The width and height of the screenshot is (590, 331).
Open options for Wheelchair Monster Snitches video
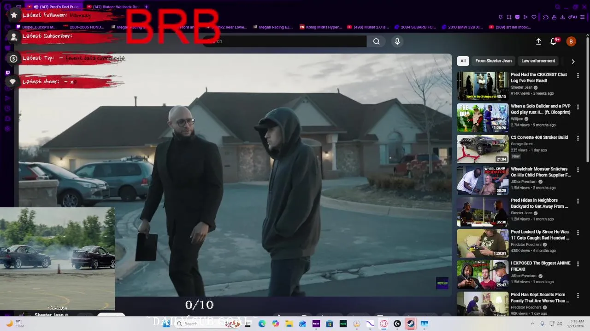578,170
